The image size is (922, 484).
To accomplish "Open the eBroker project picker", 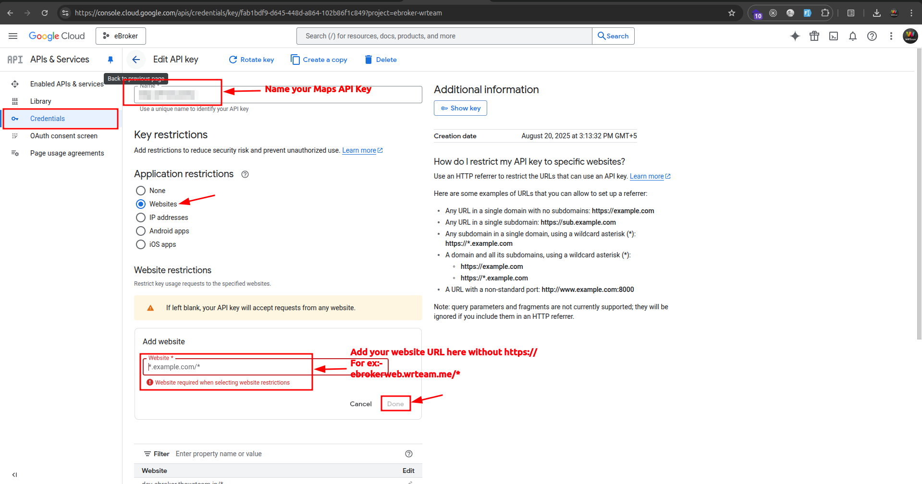I will coord(121,36).
